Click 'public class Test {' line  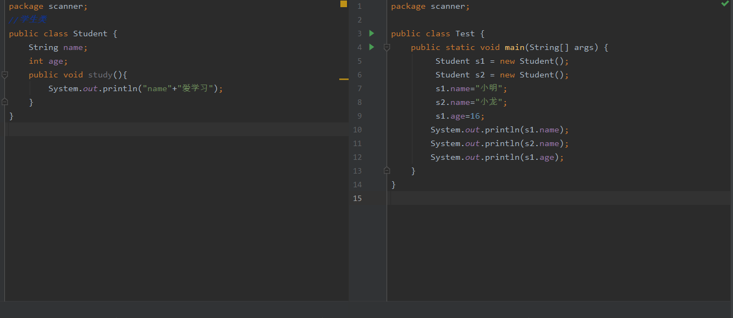point(438,34)
